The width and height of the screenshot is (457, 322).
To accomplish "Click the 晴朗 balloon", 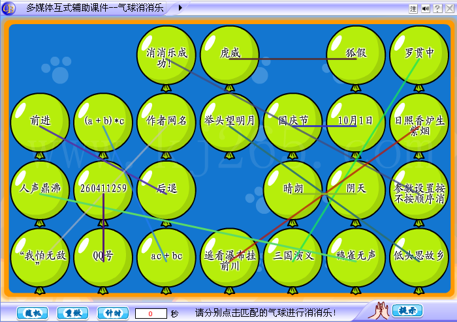I will pyautogui.click(x=292, y=190).
